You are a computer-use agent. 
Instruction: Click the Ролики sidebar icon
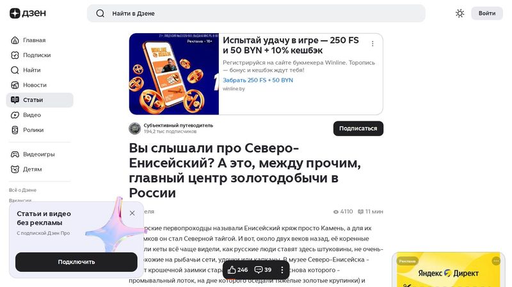pyautogui.click(x=15, y=130)
